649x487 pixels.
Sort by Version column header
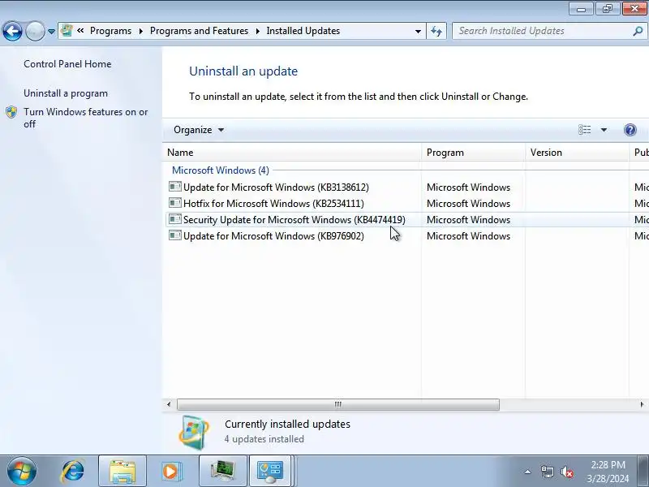(x=577, y=153)
